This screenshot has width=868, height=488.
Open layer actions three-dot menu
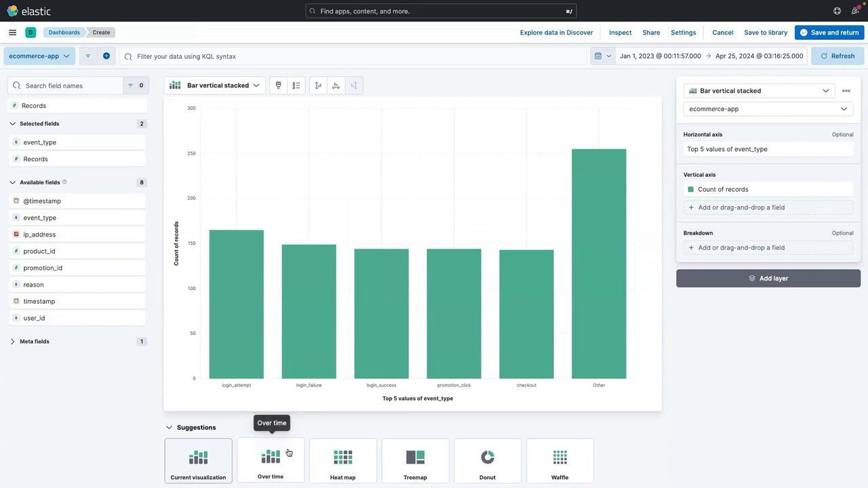pyautogui.click(x=846, y=91)
